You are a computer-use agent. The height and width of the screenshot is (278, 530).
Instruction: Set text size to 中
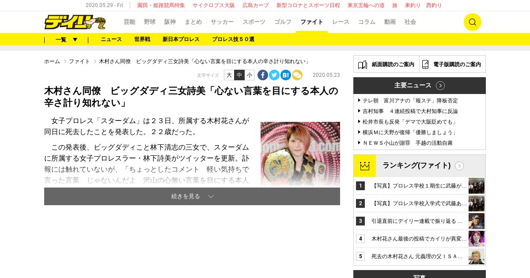coord(239,75)
